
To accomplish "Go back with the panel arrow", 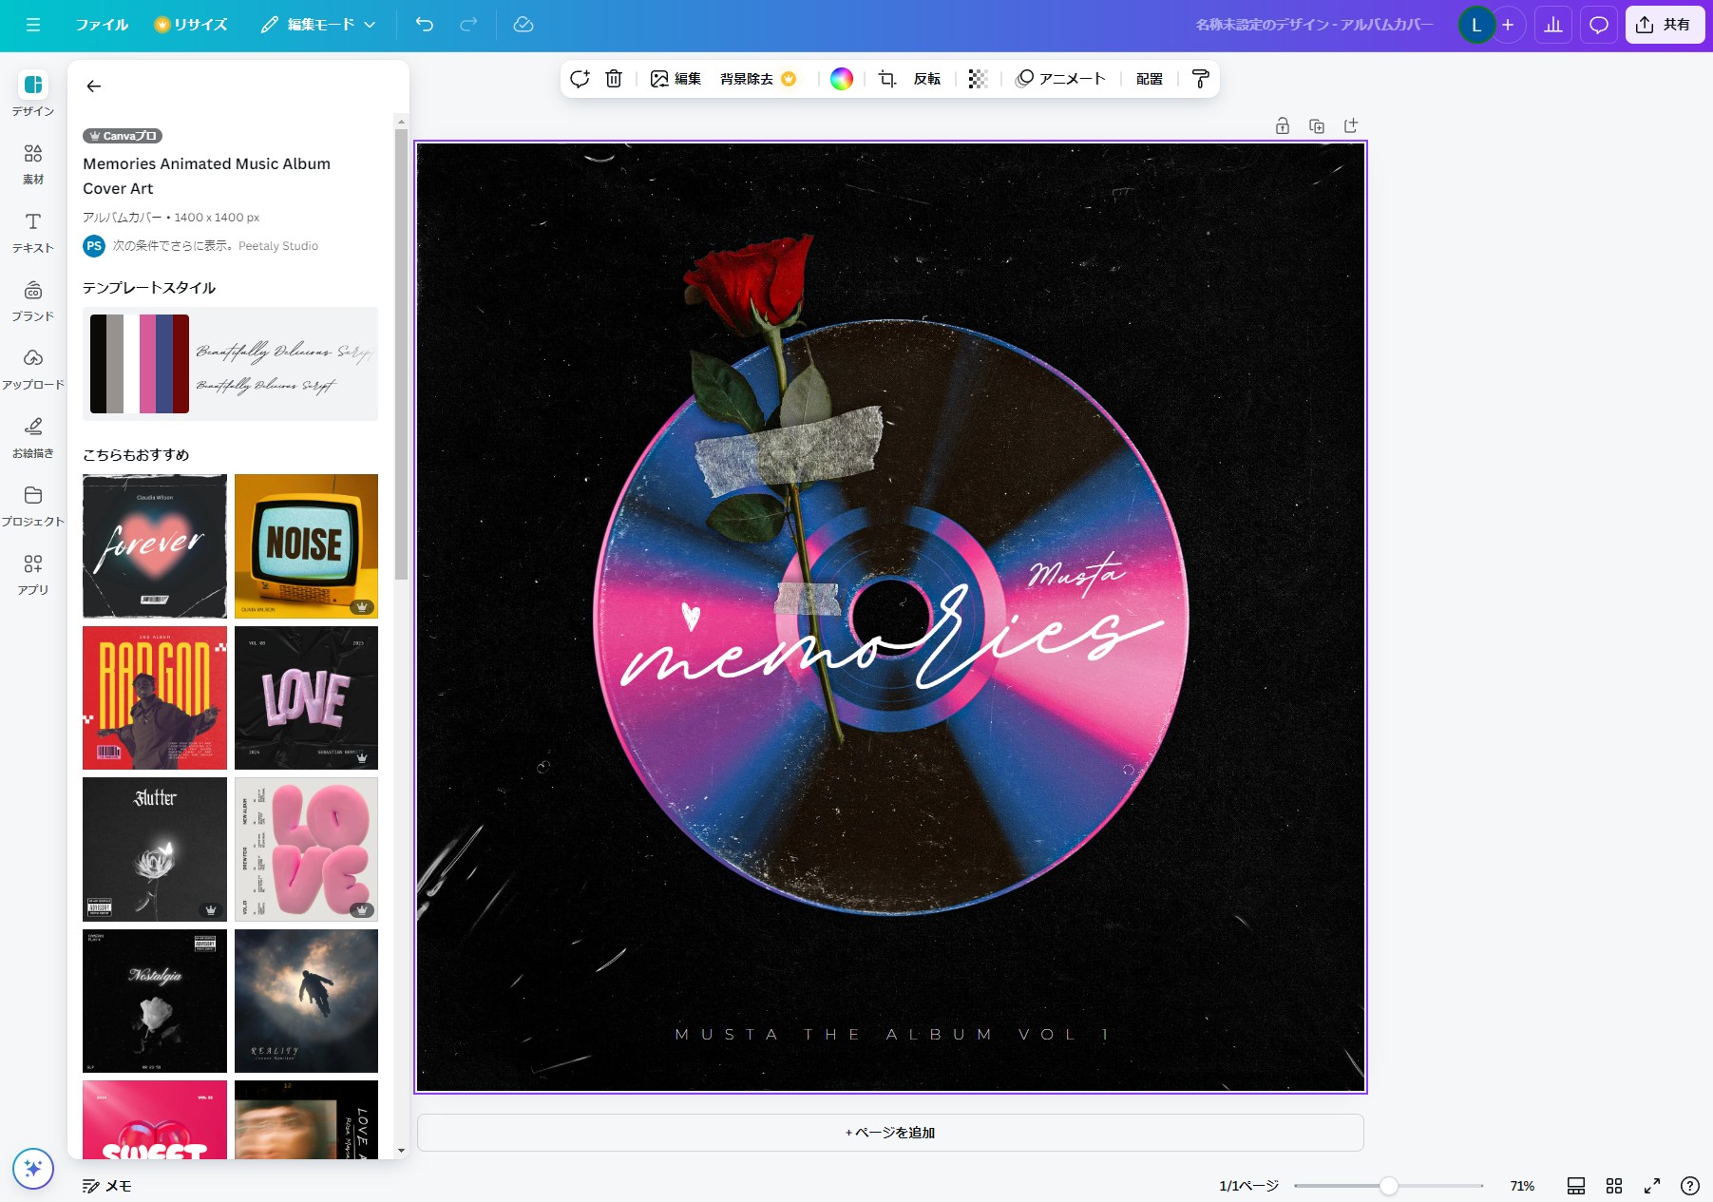I will click(93, 86).
